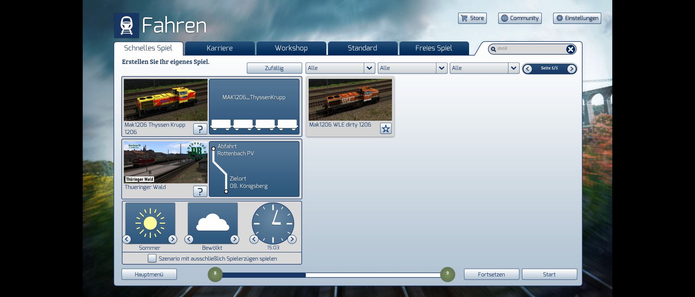This screenshot has height=297, width=695.
Task: Click the Mak1206 WLE dirty 1206 label
Action: pyautogui.click(x=340, y=125)
